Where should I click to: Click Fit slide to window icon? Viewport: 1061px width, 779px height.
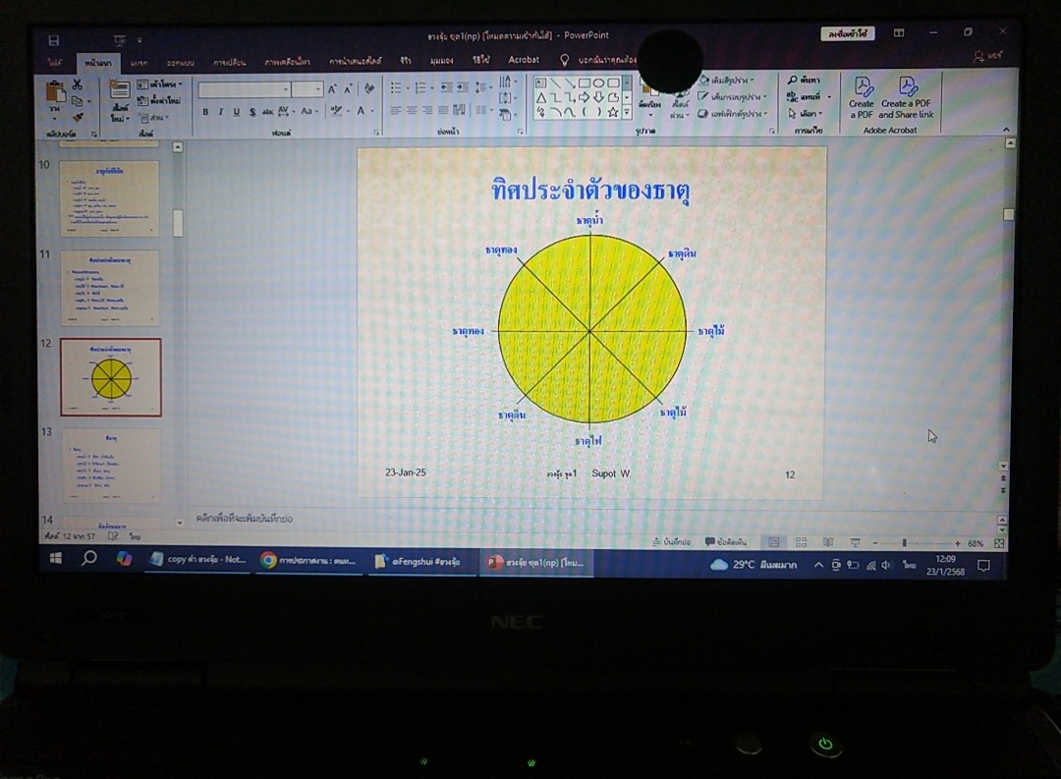point(999,543)
